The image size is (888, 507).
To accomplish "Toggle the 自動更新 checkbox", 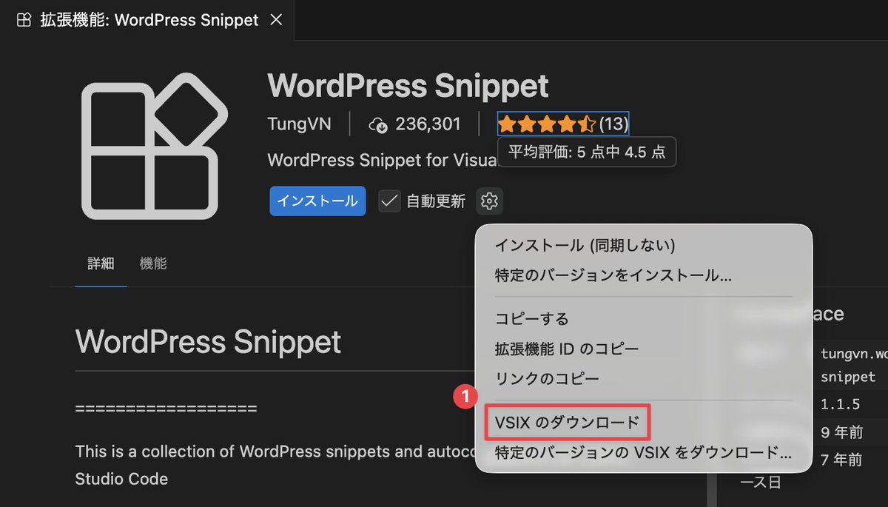I will coord(388,201).
